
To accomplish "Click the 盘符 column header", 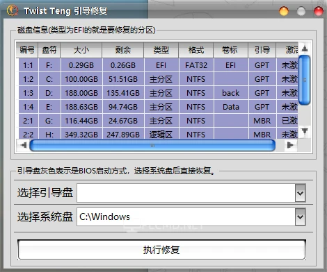I will [x=49, y=50].
